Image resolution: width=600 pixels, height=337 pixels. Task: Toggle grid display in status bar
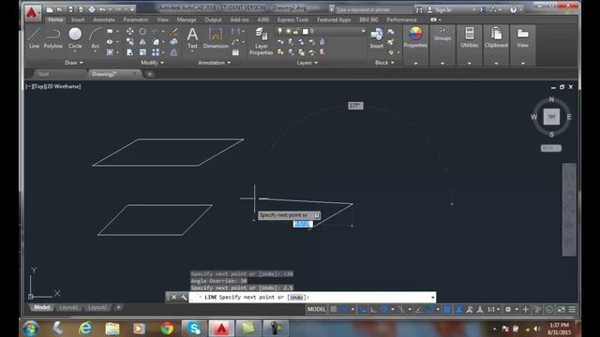pos(334,310)
